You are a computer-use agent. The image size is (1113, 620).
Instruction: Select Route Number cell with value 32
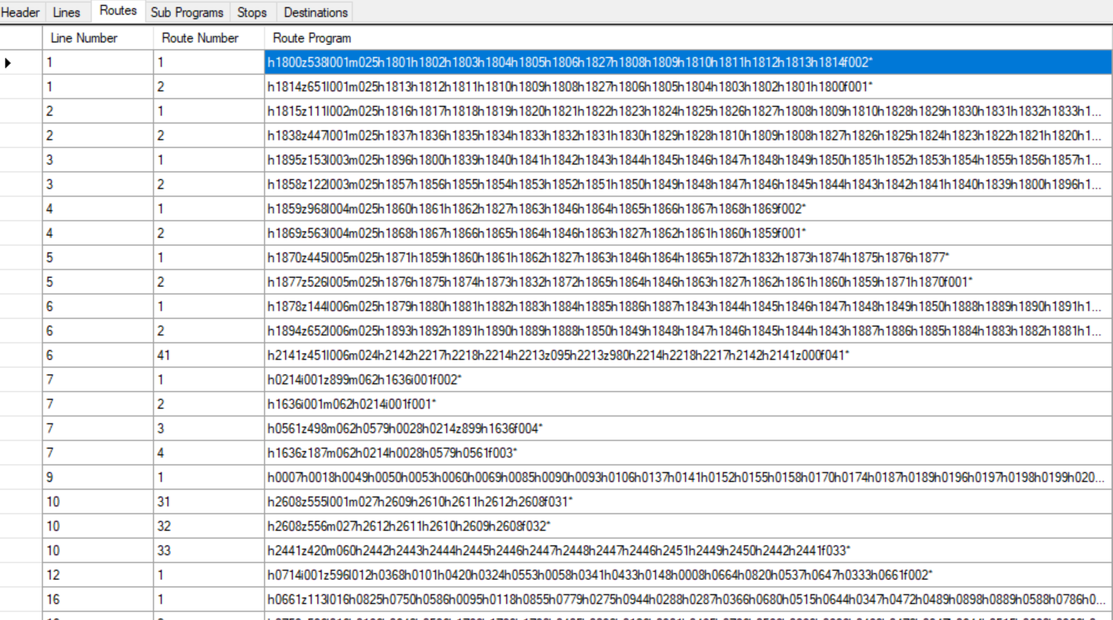coord(209,526)
